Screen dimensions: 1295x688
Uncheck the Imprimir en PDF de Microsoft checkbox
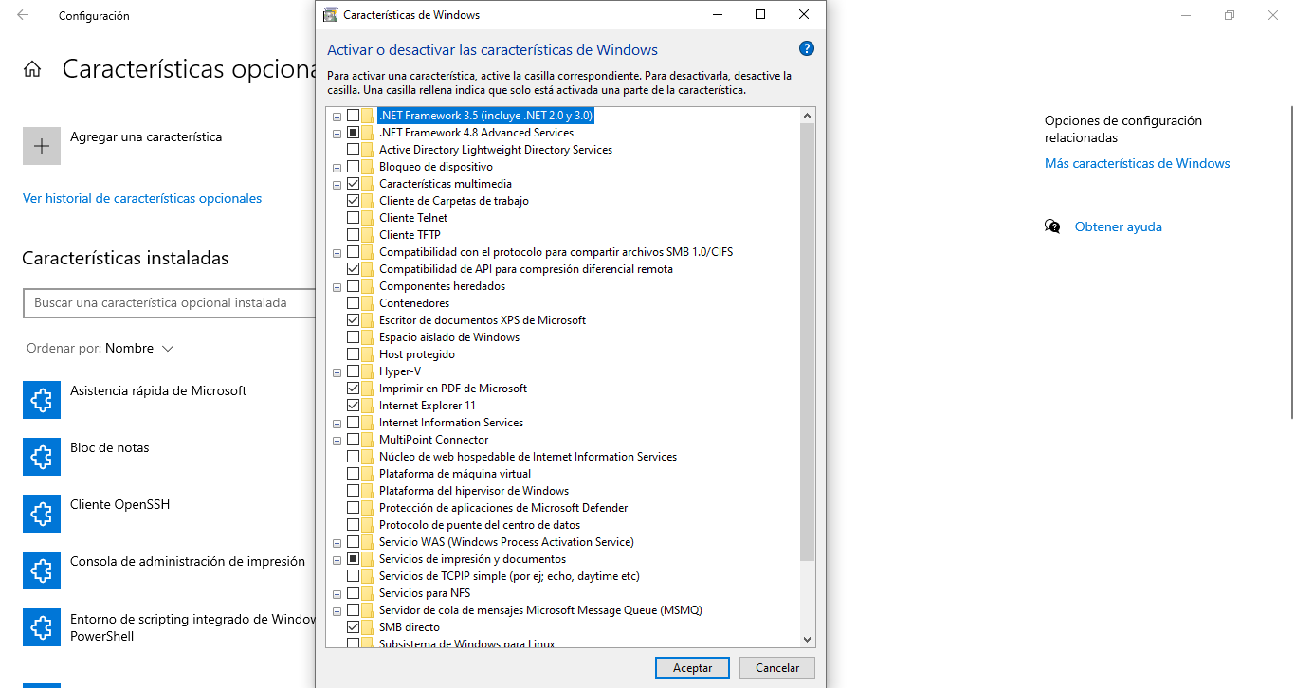353,389
